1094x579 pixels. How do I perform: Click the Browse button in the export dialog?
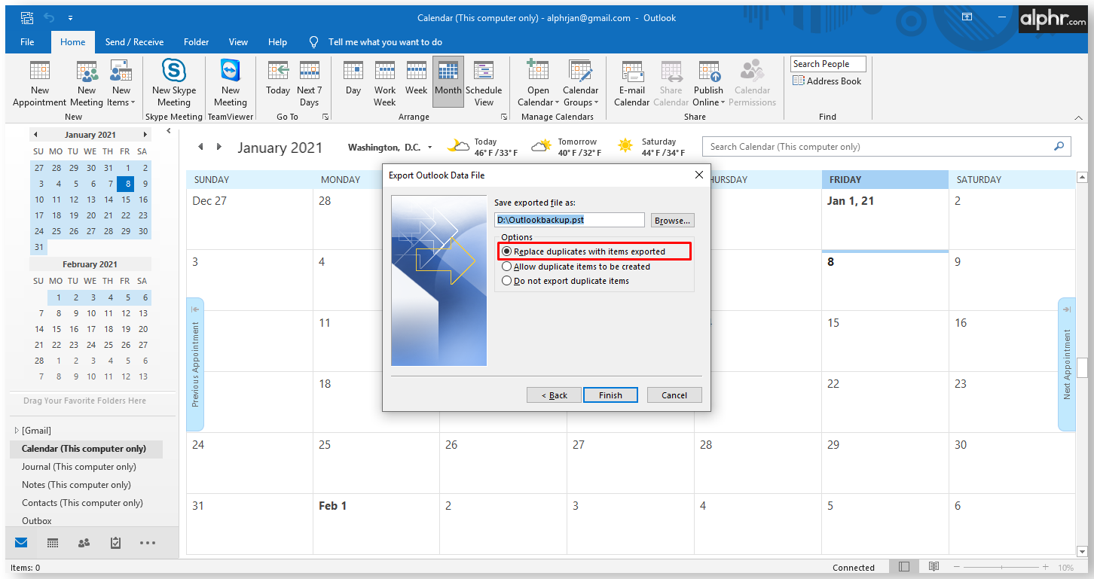click(672, 221)
